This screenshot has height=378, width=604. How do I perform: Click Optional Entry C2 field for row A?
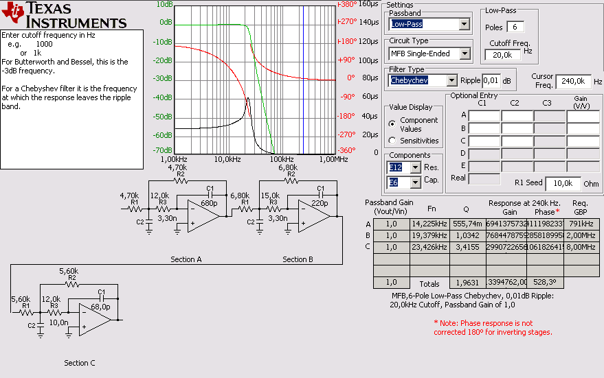click(517, 116)
